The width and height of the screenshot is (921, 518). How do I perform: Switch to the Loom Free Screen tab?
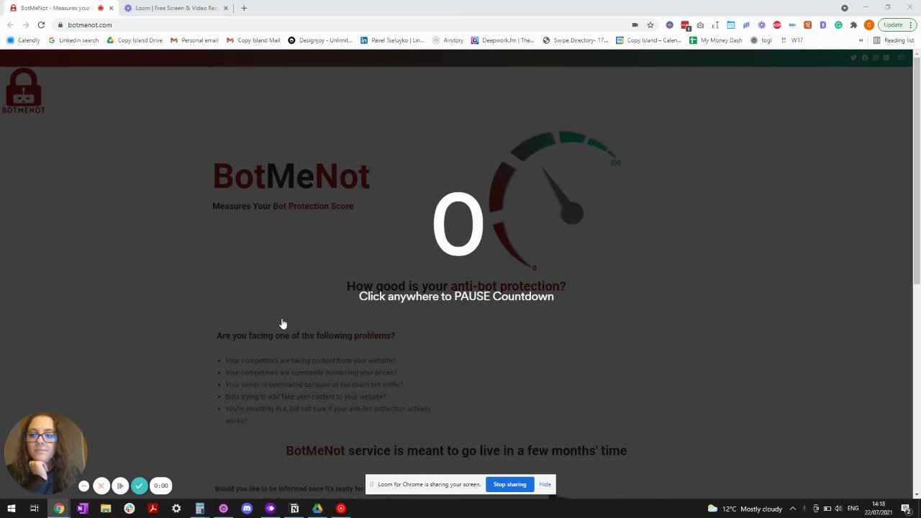click(176, 8)
